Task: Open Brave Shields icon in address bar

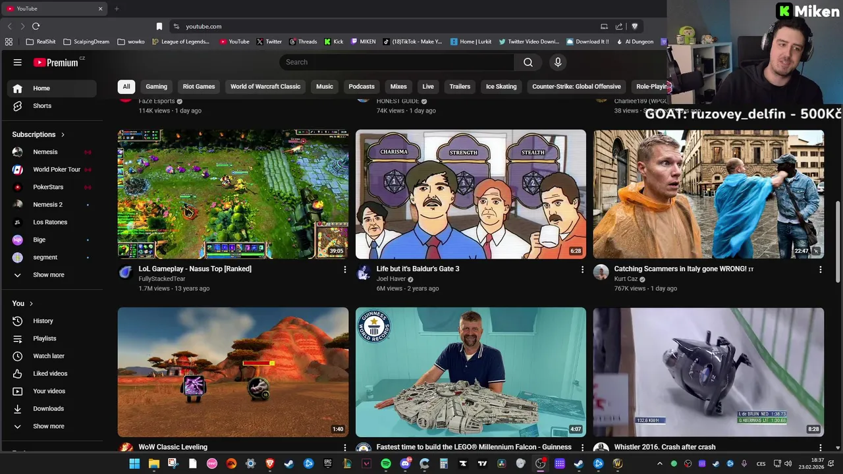Action: pyautogui.click(x=635, y=26)
